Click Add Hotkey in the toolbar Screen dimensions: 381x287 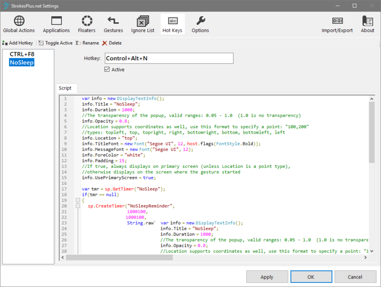tap(18, 43)
